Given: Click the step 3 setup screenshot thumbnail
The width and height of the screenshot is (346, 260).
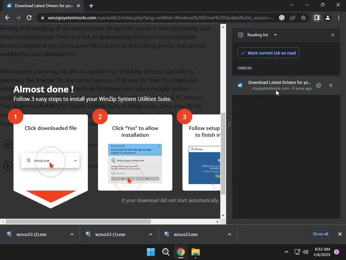Looking at the screenshot, I should click(x=204, y=165).
